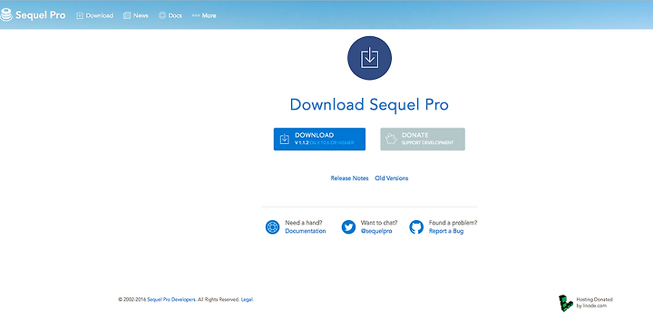653x328 pixels.
Task: Click the News newspaper icon in navbar
Action: [x=127, y=15]
